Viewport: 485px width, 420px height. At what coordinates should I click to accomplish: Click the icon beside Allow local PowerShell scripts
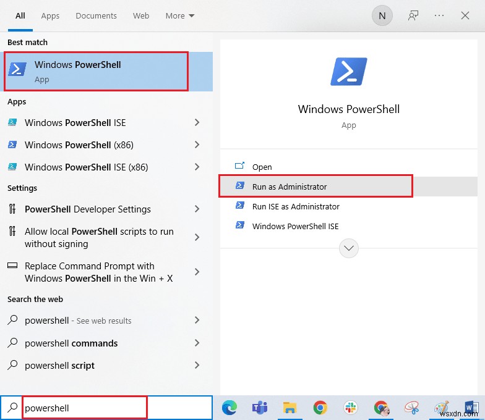coord(12,231)
